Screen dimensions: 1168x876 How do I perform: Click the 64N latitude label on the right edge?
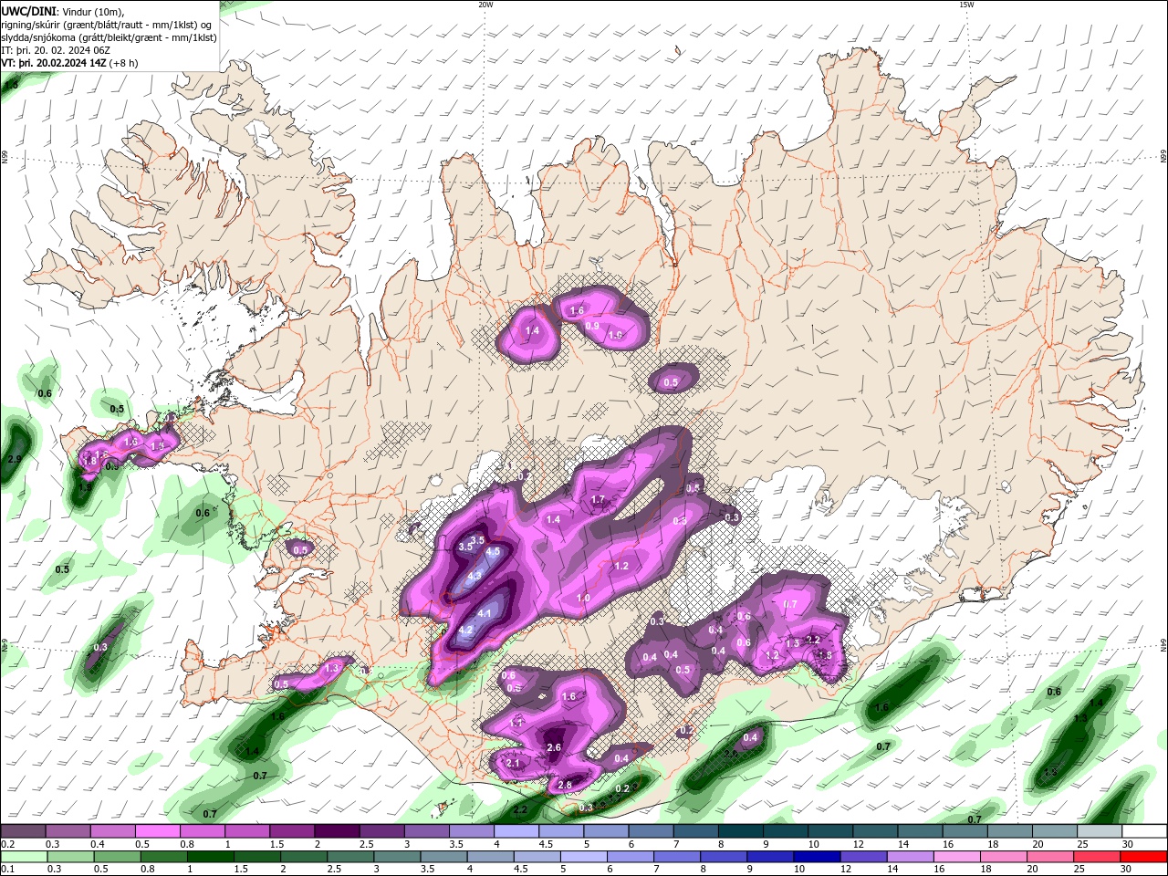[x=1163, y=645]
